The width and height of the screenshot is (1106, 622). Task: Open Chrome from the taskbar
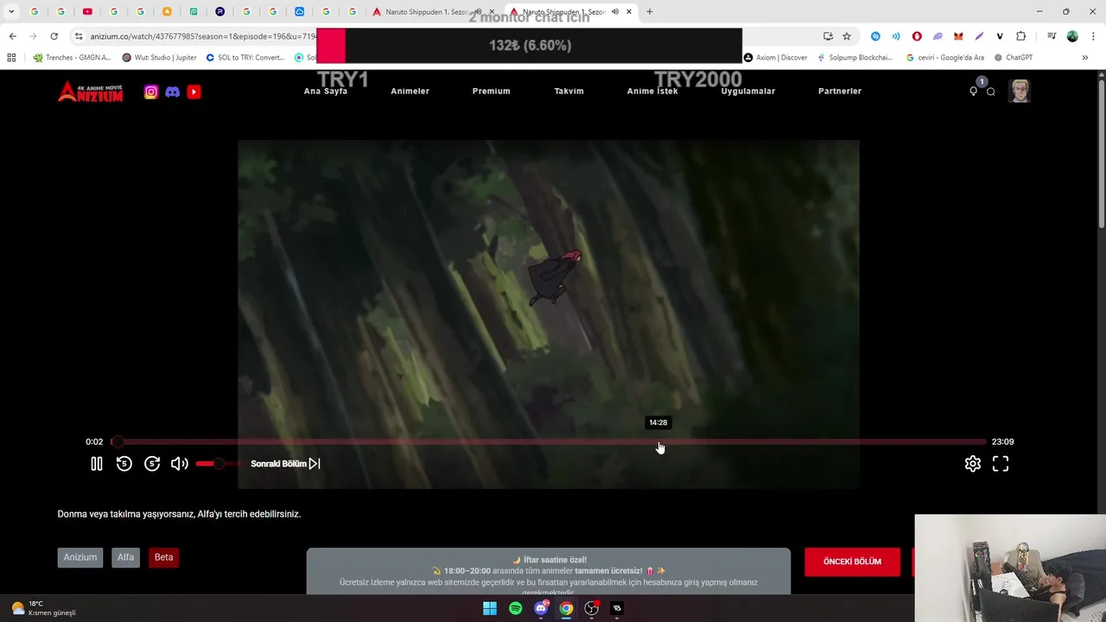[x=566, y=609]
